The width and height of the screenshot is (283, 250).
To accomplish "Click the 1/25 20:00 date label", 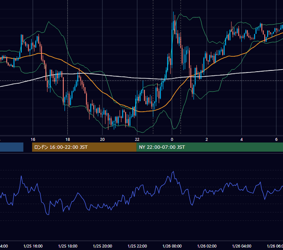I will pyautogui.click(x=102, y=246).
